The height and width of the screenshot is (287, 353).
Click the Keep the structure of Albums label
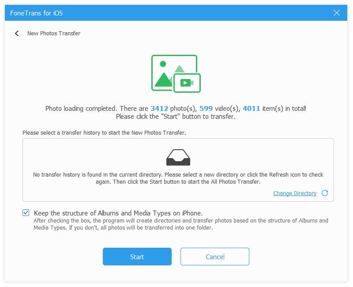118,213
